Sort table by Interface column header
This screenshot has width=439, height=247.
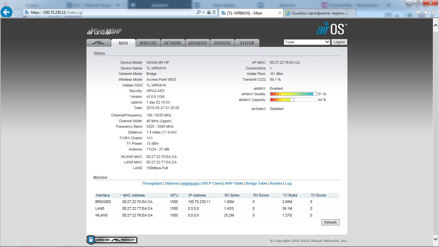pos(103,195)
